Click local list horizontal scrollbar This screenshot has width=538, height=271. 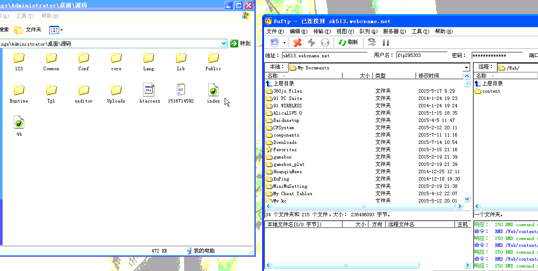(x=364, y=206)
